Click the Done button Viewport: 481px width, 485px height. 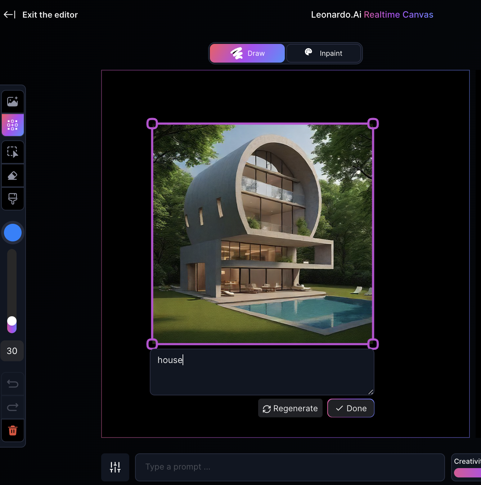351,408
